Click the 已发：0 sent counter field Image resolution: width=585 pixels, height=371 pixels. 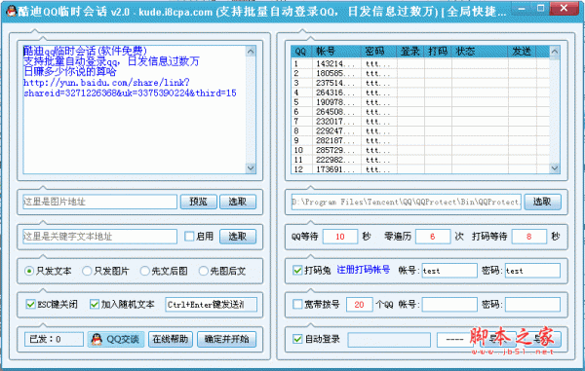click(54, 339)
